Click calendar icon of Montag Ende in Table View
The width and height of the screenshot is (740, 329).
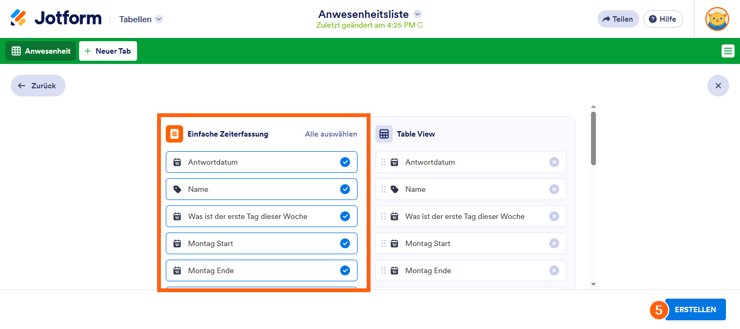(394, 270)
